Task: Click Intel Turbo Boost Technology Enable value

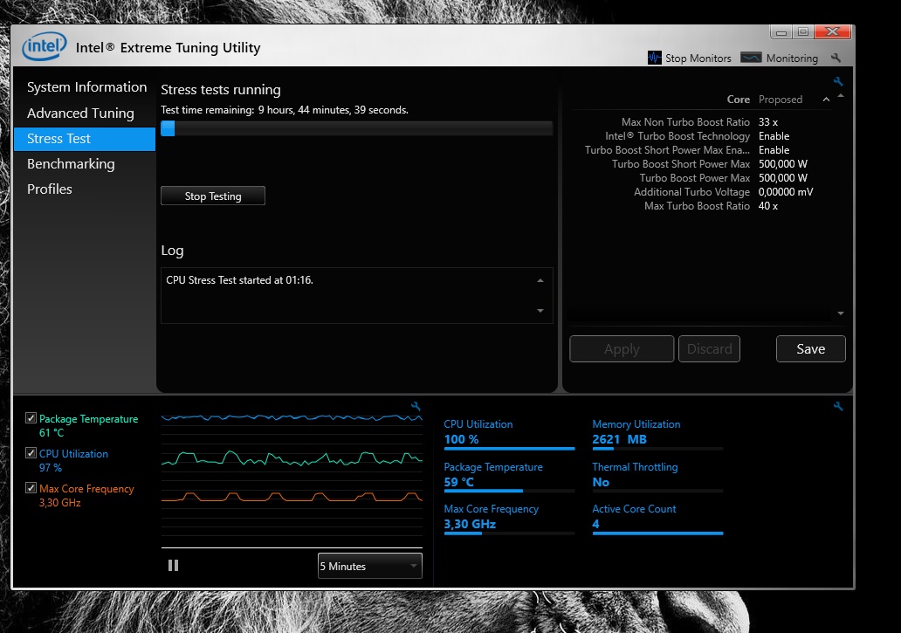Action: (774, 136)
